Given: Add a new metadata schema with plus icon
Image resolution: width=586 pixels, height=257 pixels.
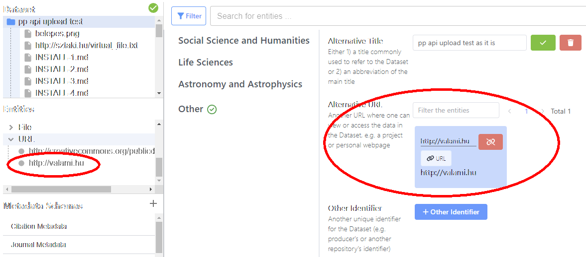Looking at the screenshot, I should click(153, 203).
